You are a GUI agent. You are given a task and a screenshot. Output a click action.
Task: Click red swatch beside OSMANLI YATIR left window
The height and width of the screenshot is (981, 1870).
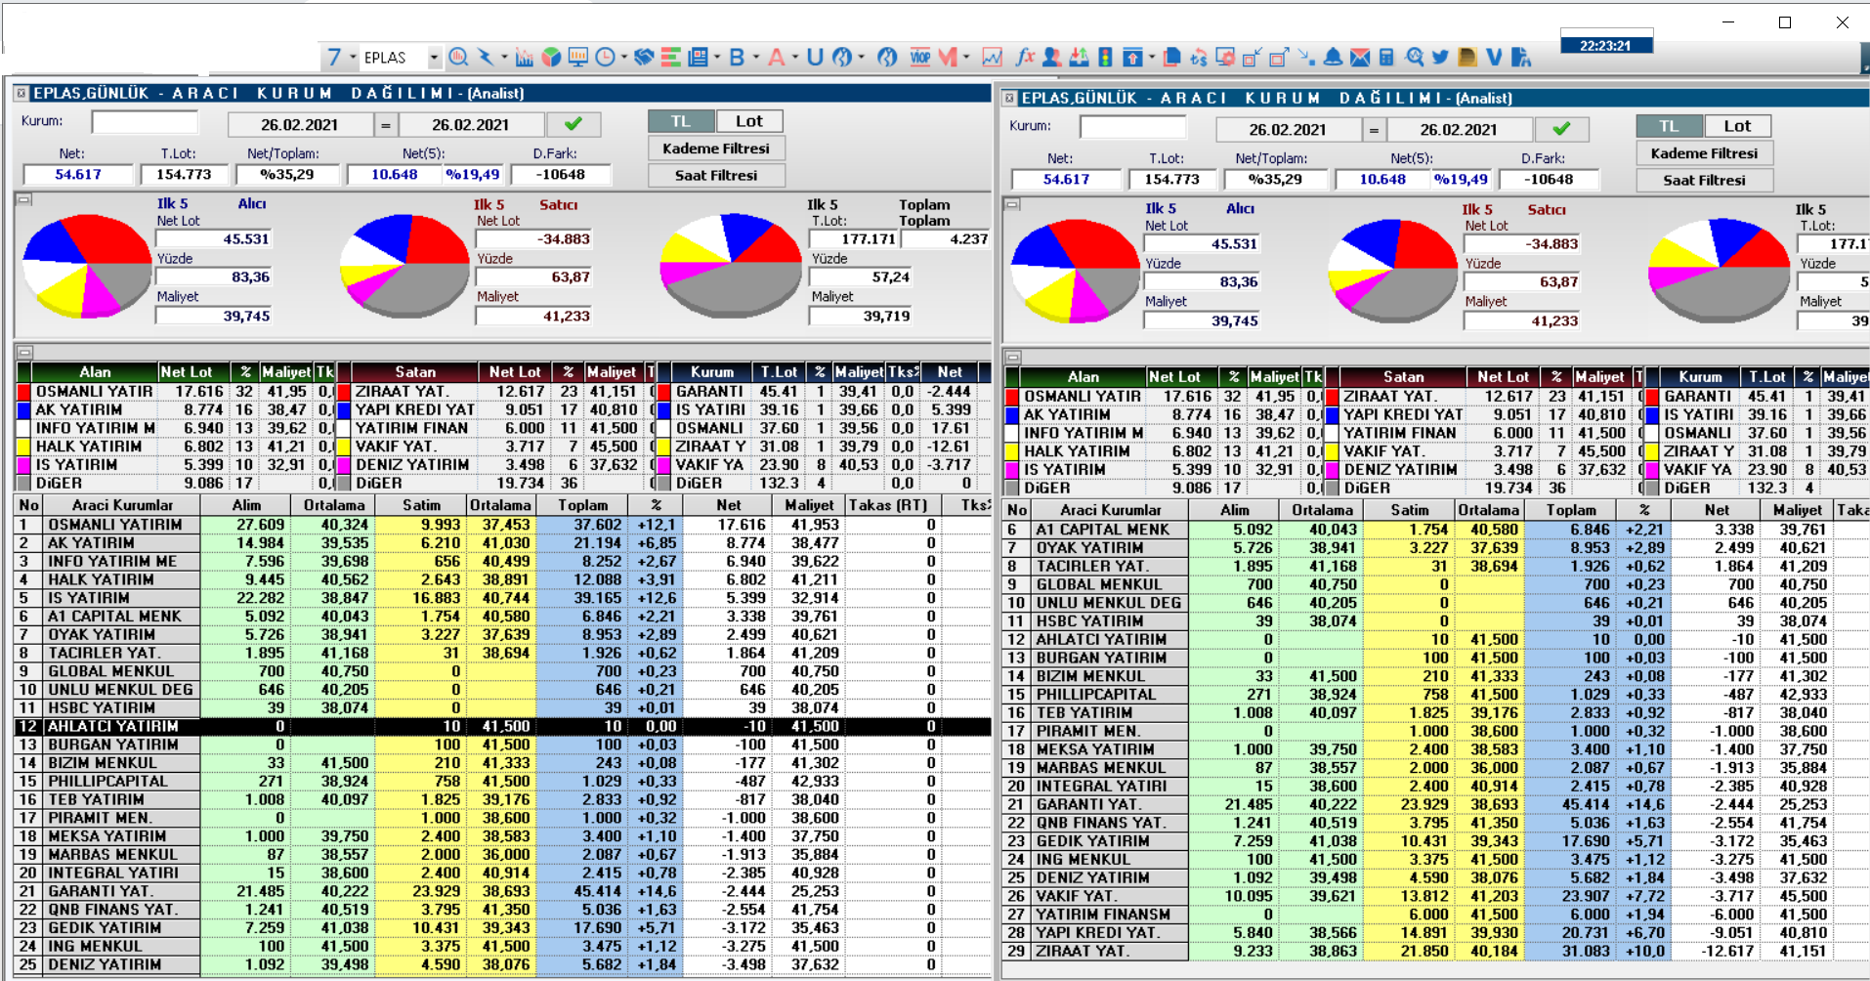pyautogui.click(x=23, y=392)
